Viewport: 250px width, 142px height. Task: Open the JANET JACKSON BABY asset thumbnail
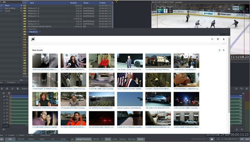pos(73,61)
